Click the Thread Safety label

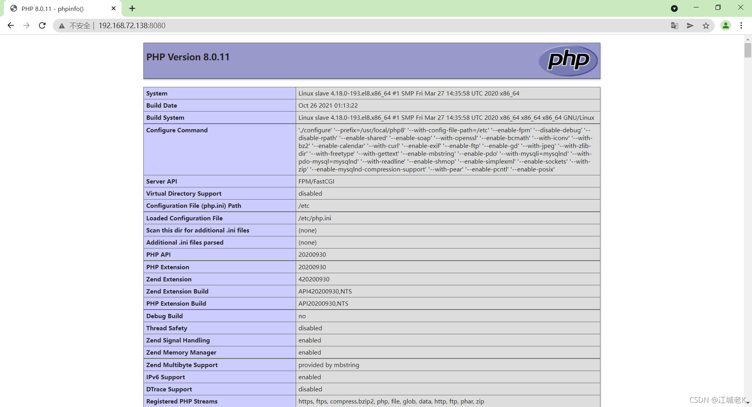coord(167,328)
